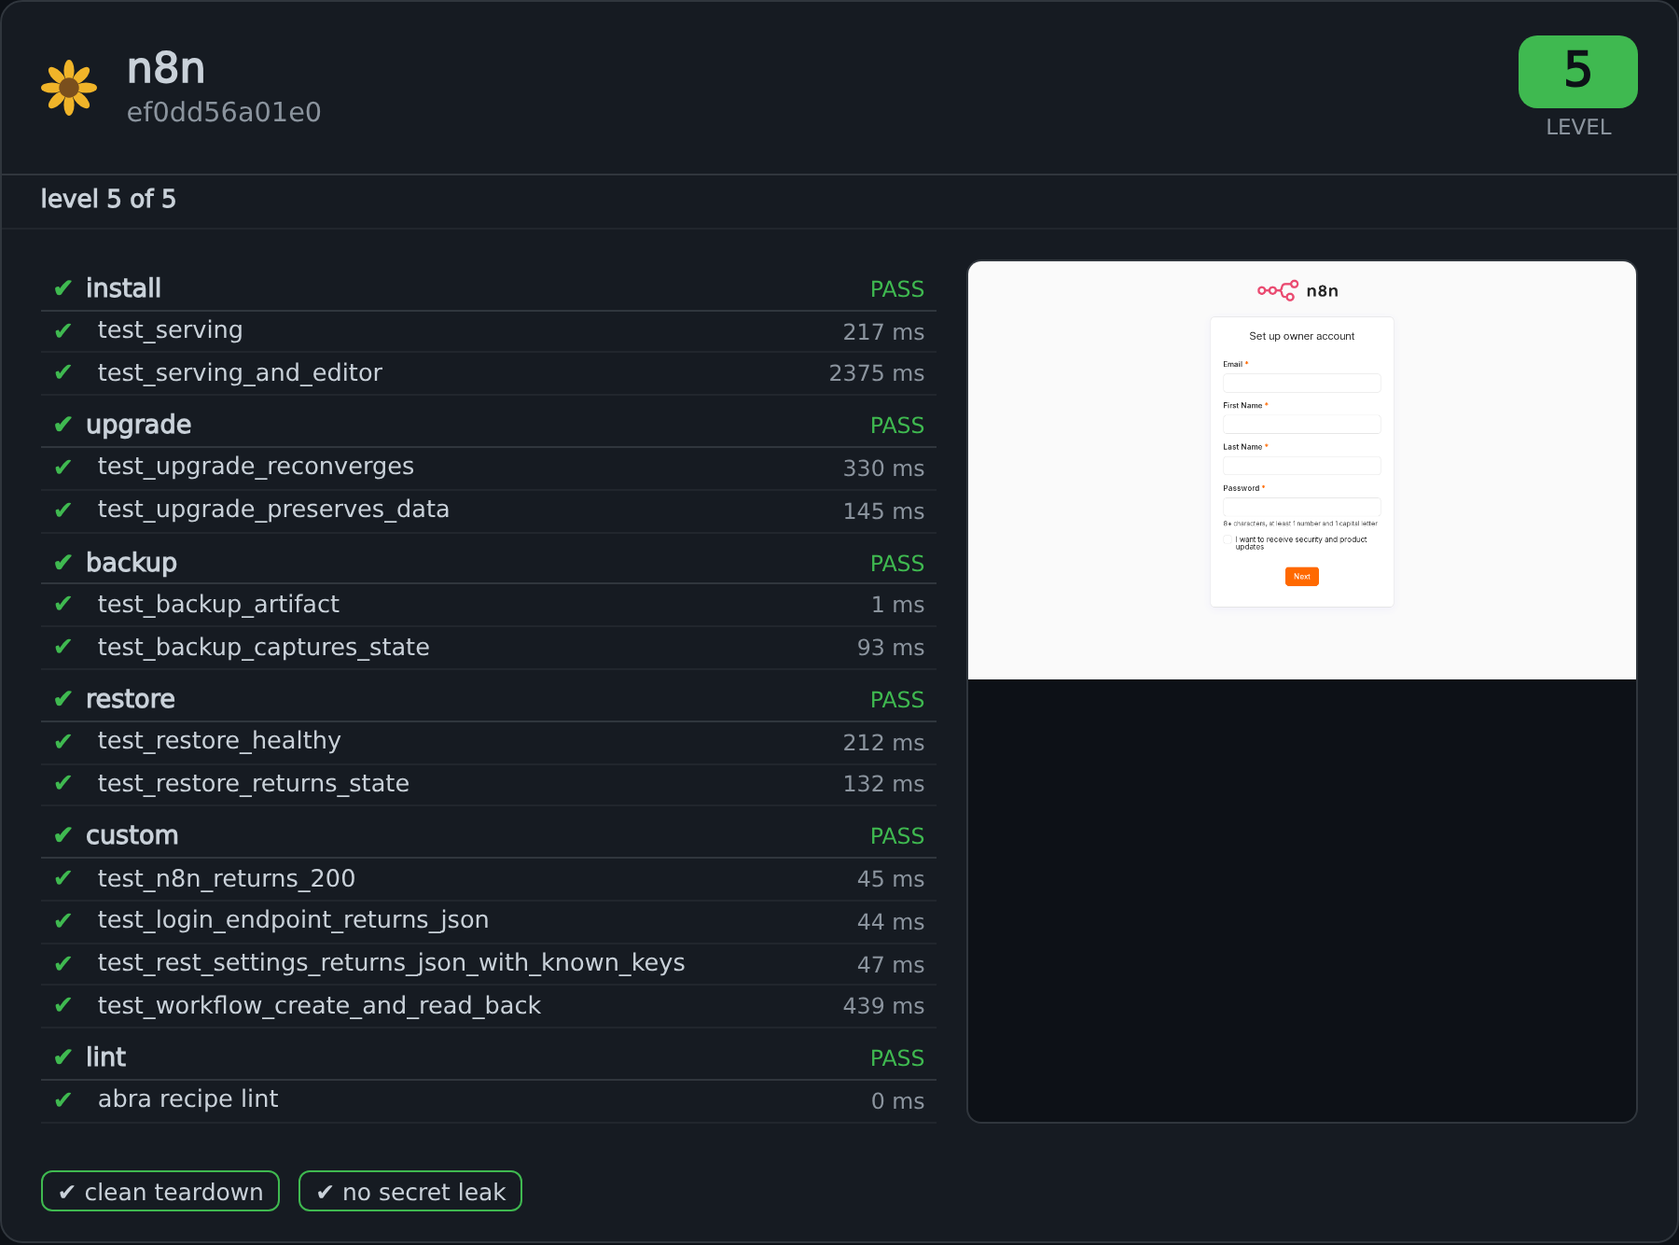Viewport: 1679px width, 1245px height.
Task: Click the test_backup_artifact test name
Action: [x=218, y=605]
